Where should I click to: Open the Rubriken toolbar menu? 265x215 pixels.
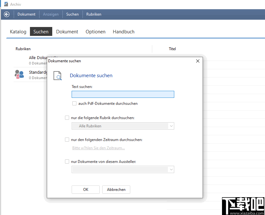click(94, 14)
